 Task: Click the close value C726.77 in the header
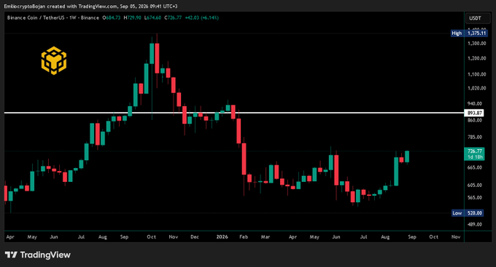tap(173, 17)
